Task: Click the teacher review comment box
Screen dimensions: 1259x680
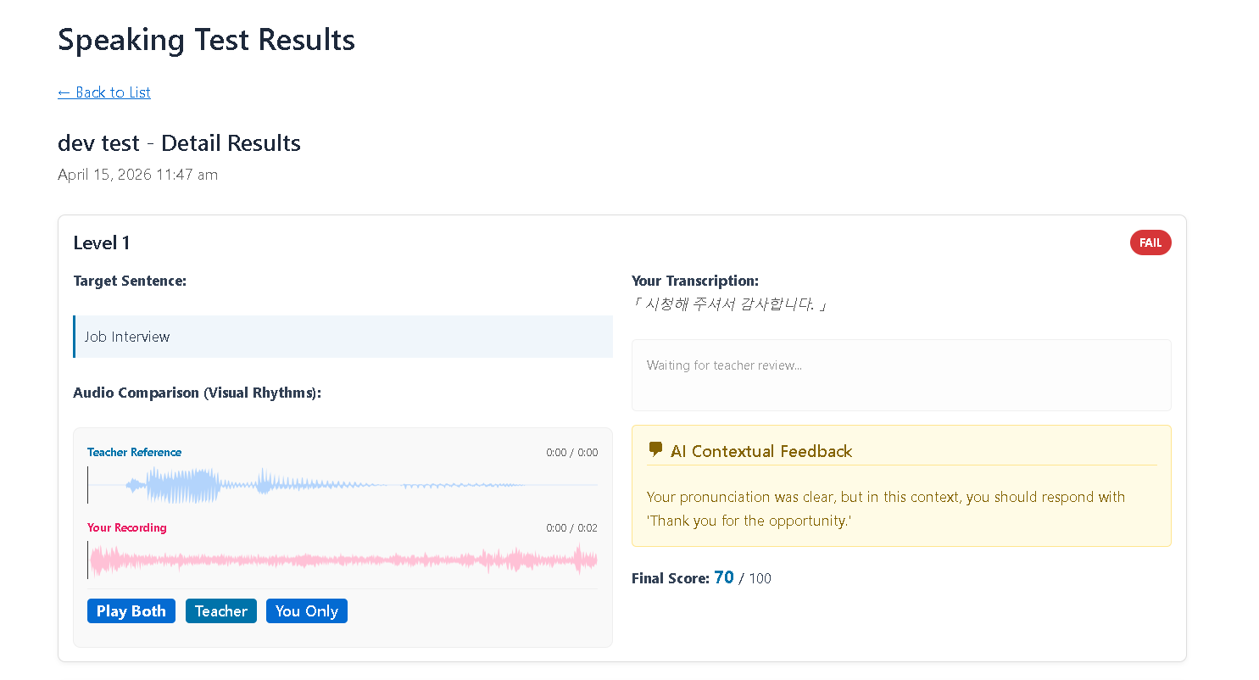Action: click(901, 376)
